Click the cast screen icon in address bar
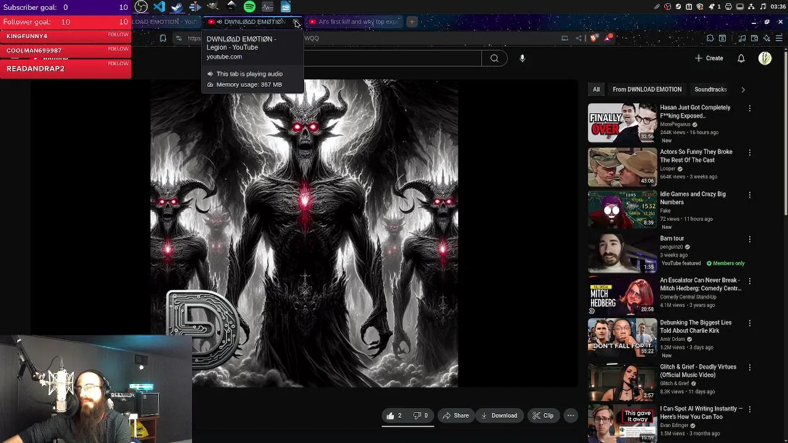The height and width of the screenshot is (443, 788). point(565,38)
